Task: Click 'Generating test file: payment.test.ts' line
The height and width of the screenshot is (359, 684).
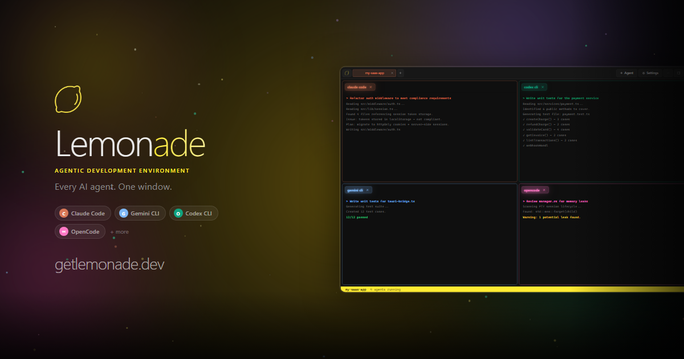Action: tap(556, 114)
